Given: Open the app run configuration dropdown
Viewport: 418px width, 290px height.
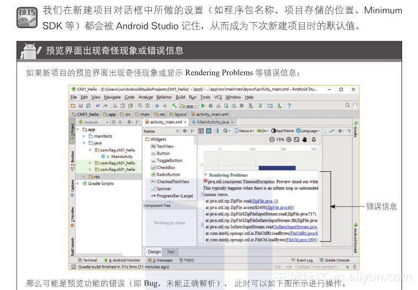Looking at the screenshot, I should tap(189, 106).
